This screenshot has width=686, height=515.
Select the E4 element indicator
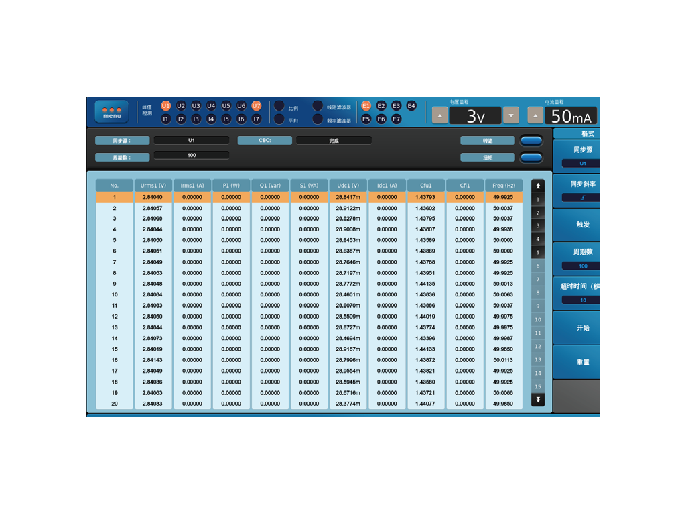click(x=411, y=106)
